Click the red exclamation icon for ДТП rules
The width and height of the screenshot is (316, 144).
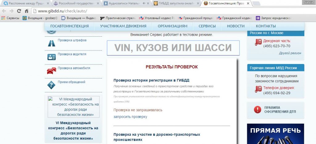pyautogui.click(x=257, y=110)
